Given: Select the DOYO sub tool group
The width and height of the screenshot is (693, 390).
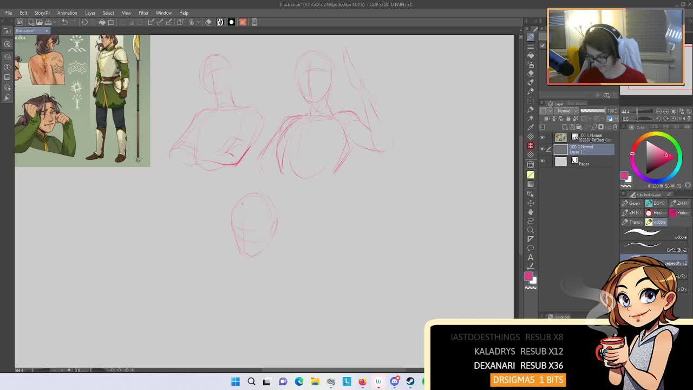Looking at the screenshot, I should pos(656,203).
